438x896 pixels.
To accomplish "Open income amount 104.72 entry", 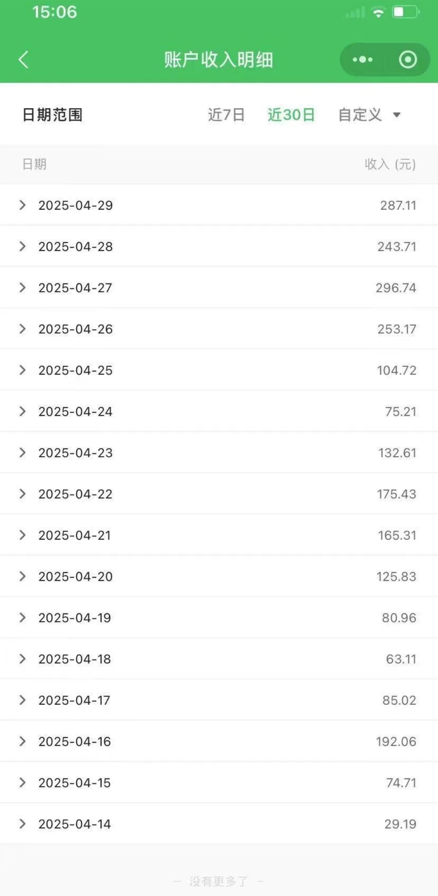I will click(397, 370).
